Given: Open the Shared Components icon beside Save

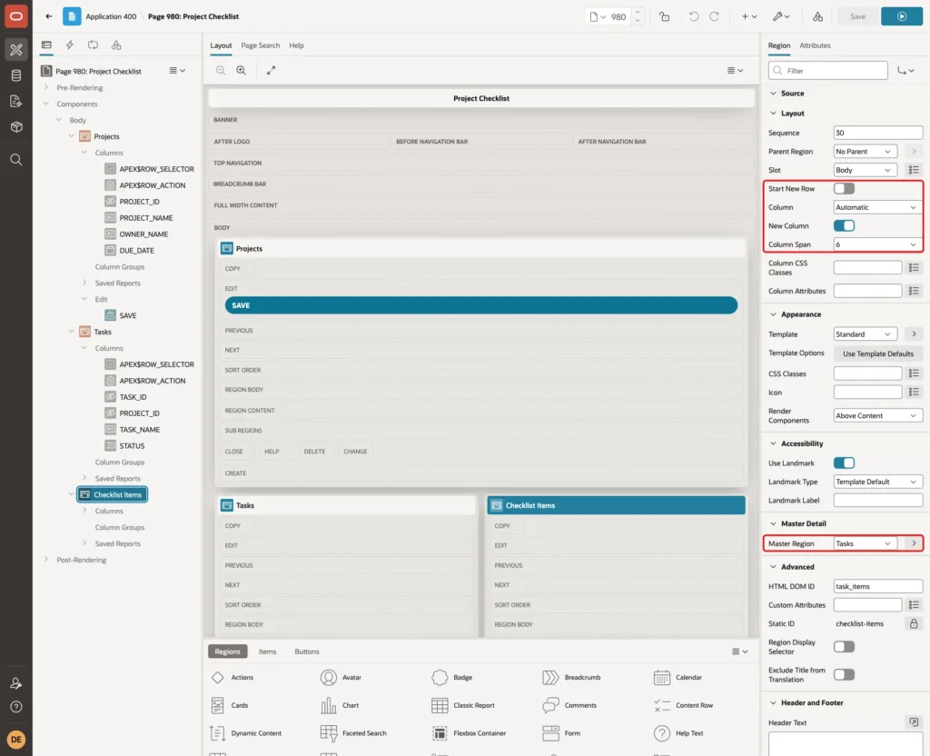Looking at the screenshot, I should (x=818, y=16).
